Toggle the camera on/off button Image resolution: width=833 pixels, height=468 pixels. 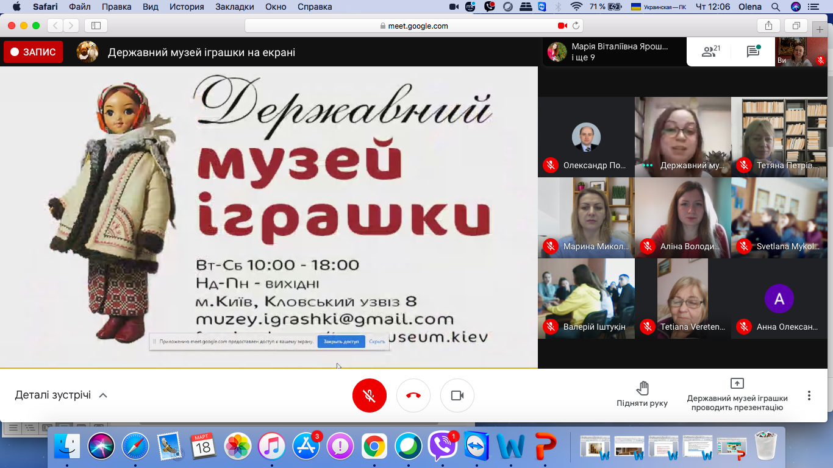[457, 395]
